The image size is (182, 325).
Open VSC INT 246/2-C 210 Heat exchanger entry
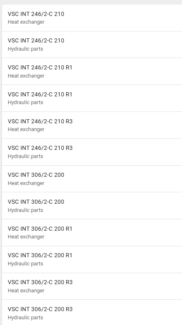92,18
